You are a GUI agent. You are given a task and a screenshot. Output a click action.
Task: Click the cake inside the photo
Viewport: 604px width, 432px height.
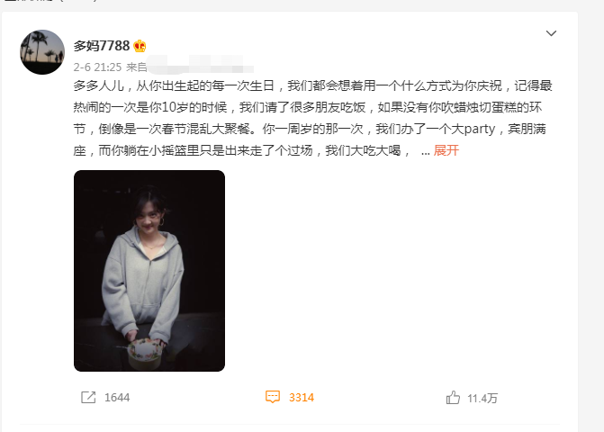click(144, 353)
